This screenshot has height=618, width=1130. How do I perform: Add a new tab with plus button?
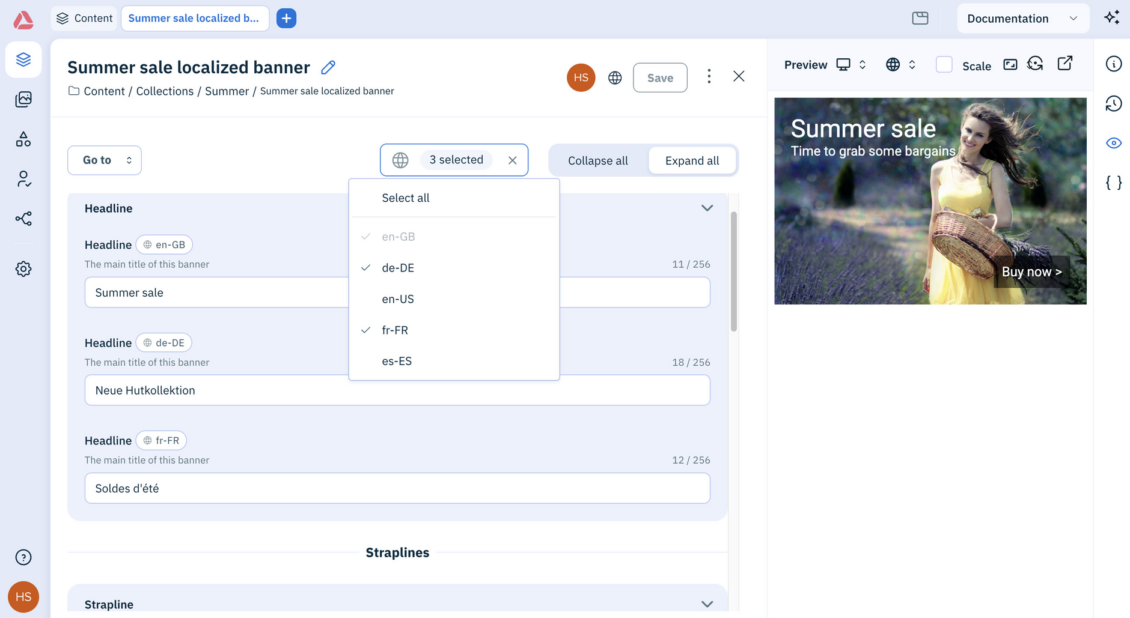286,19
